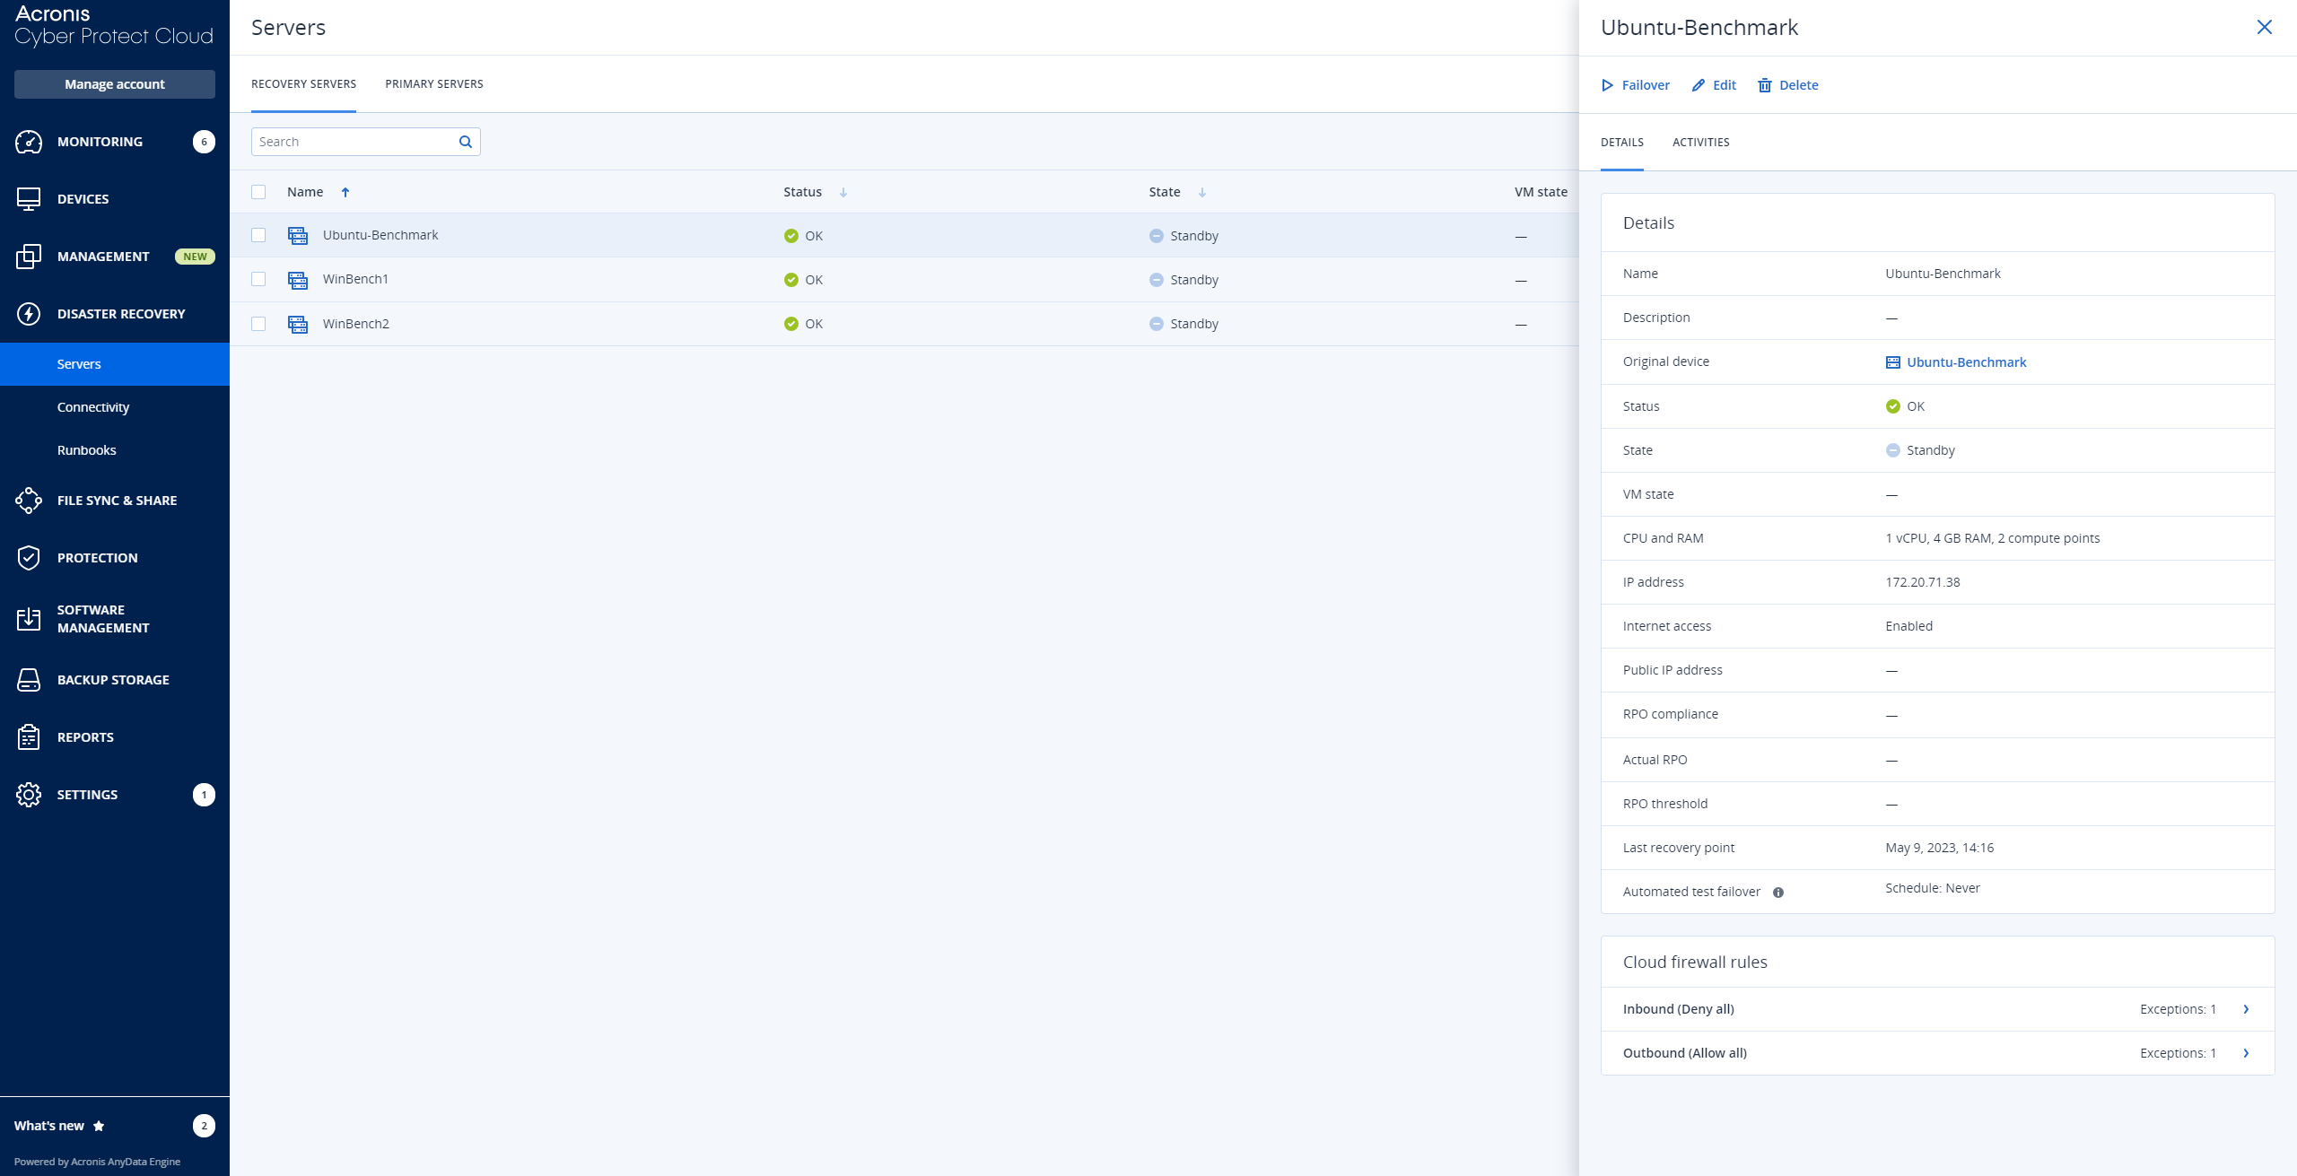This screenshot has width=2297, height=1176.
Task: Select Servers in sidebar submenu
Action: [x=115, y=364]
